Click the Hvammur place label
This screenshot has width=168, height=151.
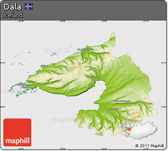click(x=95, y=76)
